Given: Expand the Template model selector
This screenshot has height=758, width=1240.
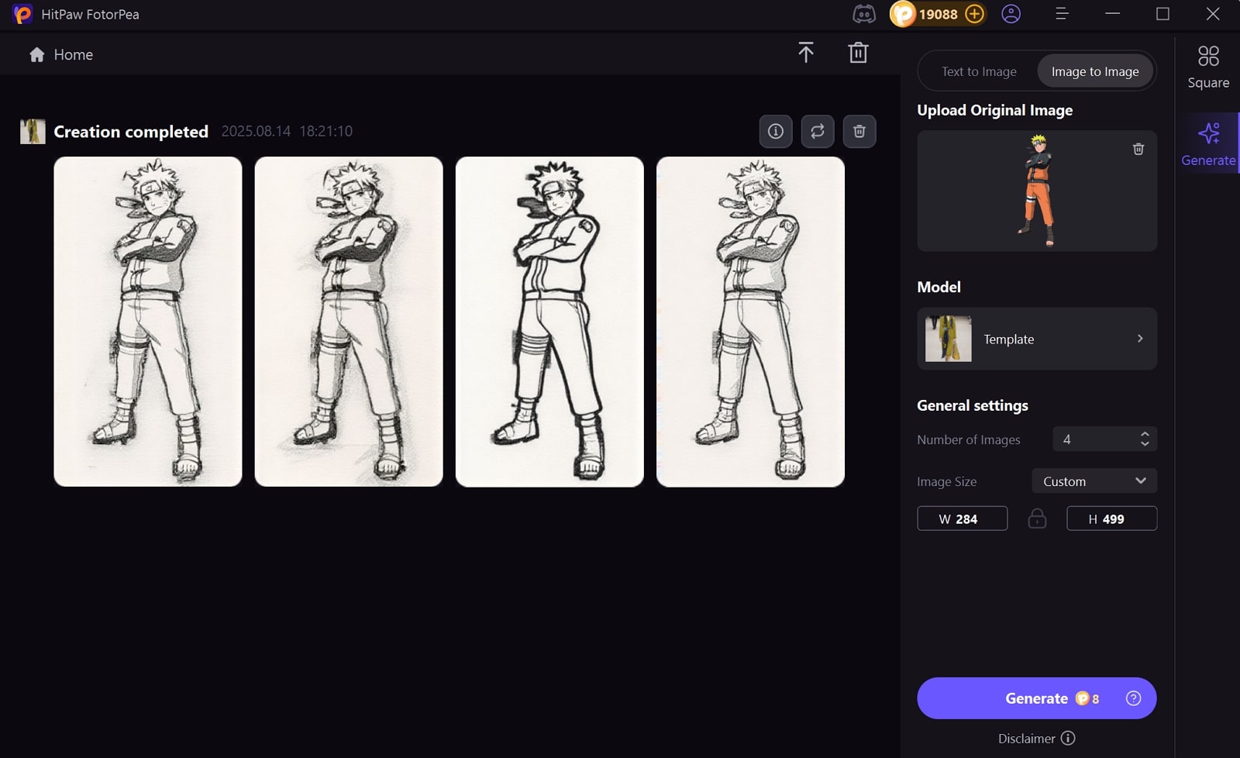Looking at the screenshot, I should tap(1037, 339).
